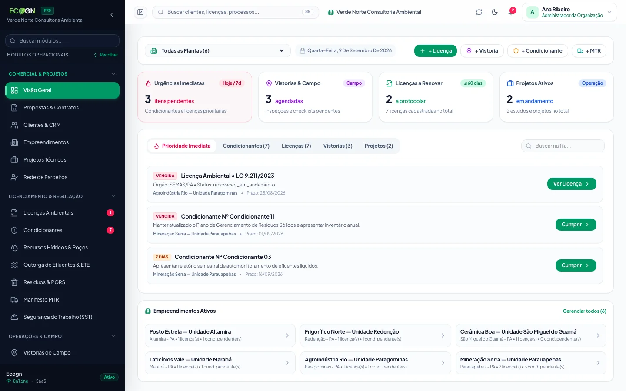This screenshot has width=626, height=391.
Task: Open Manifesto MTR module
Action: [x=63, y=300]
